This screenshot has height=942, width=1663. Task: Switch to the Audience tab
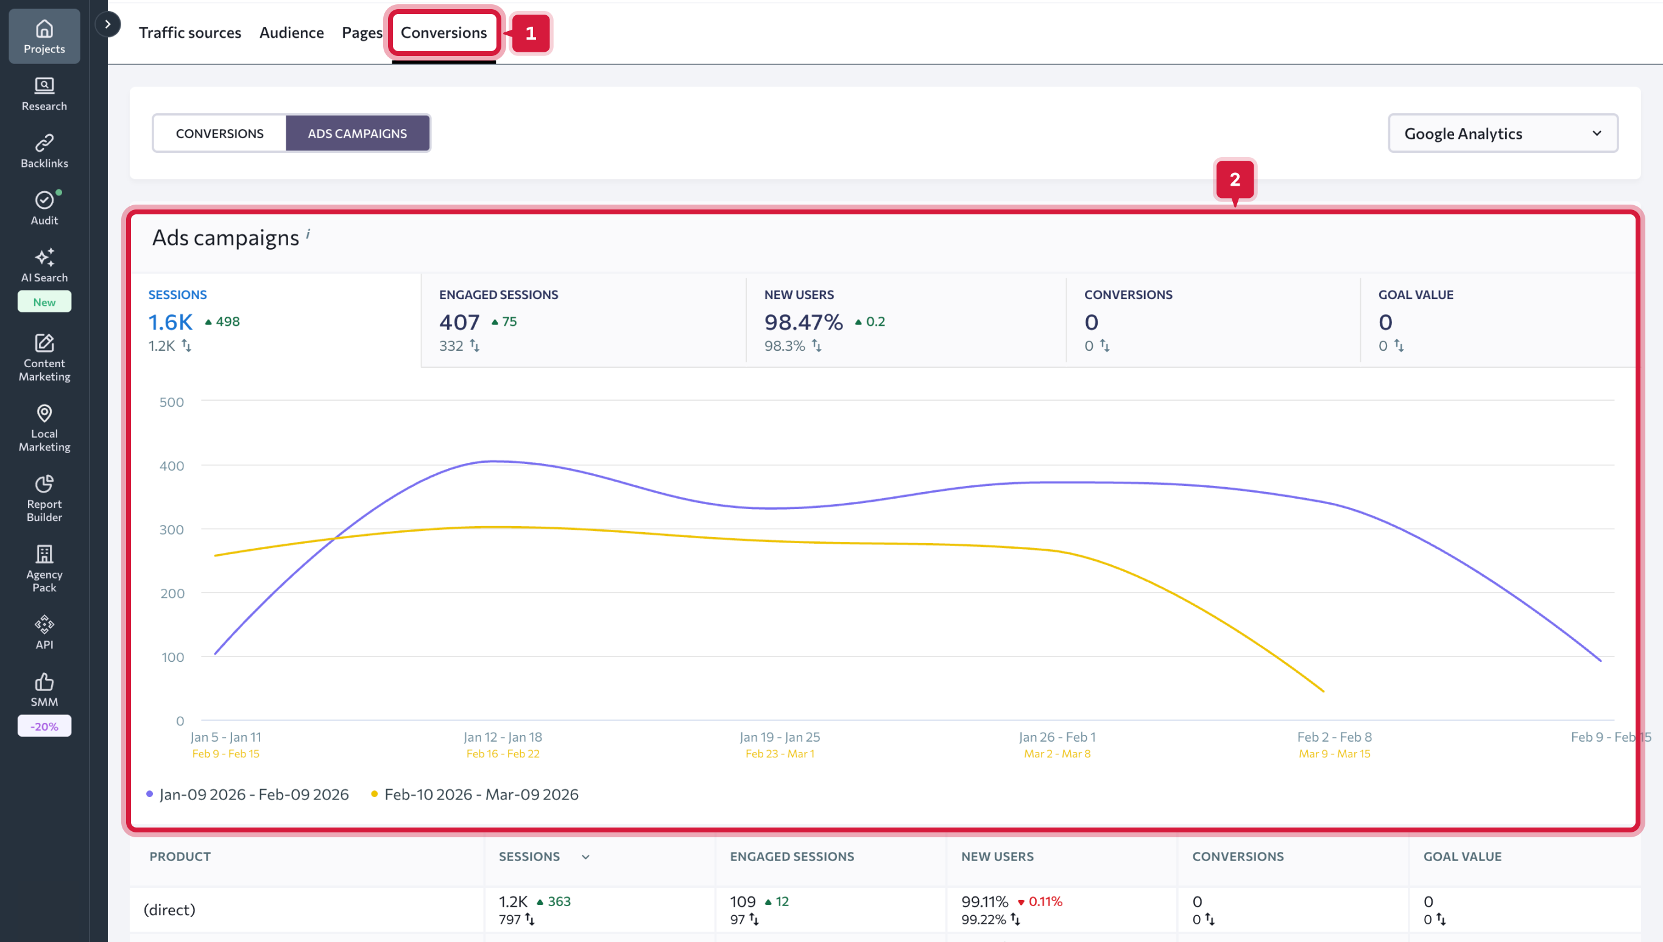pos(291,32)
